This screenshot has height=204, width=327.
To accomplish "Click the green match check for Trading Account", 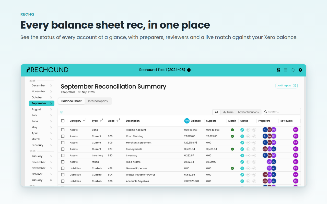I will 232,130.
